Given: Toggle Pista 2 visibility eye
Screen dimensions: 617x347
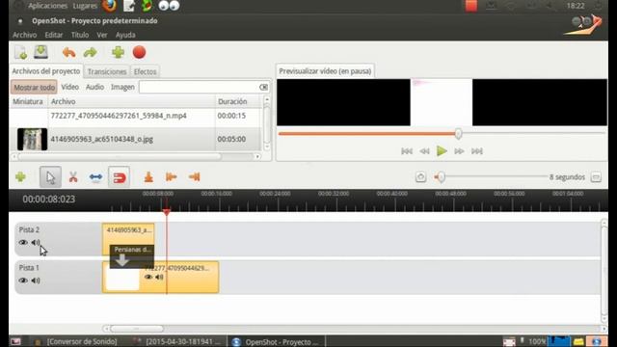Looking at the screenshot, I should [23, 242].
